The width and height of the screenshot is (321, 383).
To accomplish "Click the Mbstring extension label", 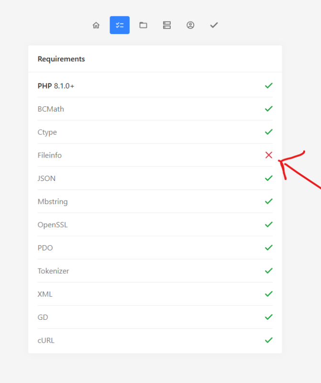I will pyautogui.click(x=53, y=202).
